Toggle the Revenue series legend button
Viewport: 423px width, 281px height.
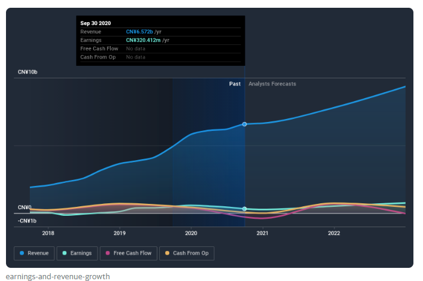pos(35,253)
